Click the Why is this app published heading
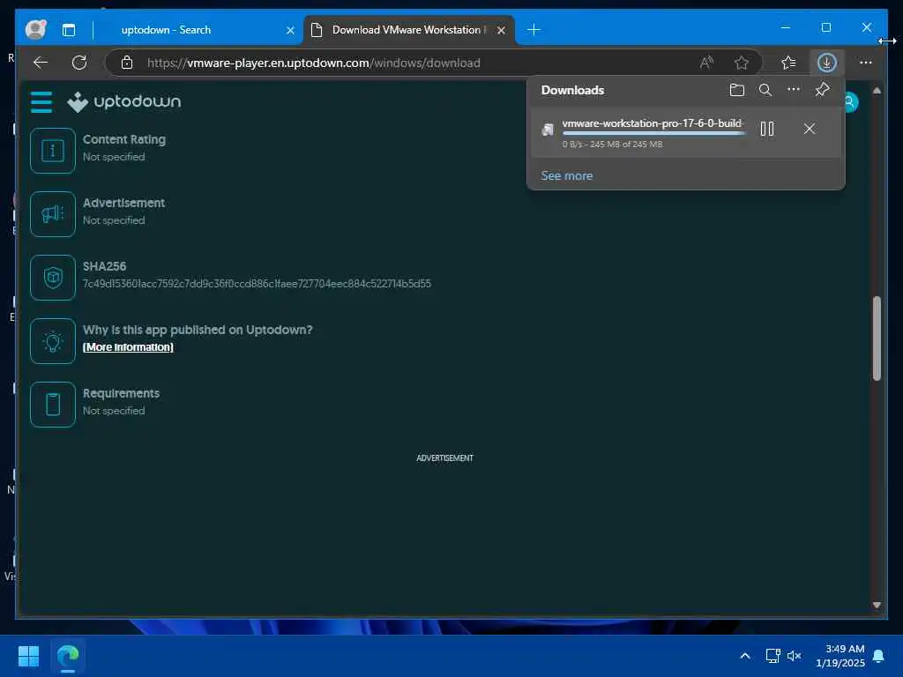This screenshot has height=677, width=903. pyautogui.click(x=198, y=330)
